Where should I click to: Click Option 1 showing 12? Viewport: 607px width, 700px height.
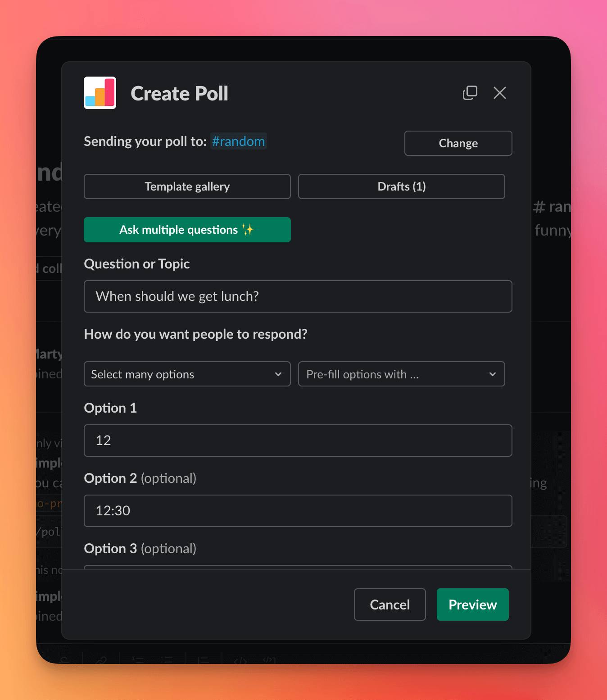click(298, 441)
